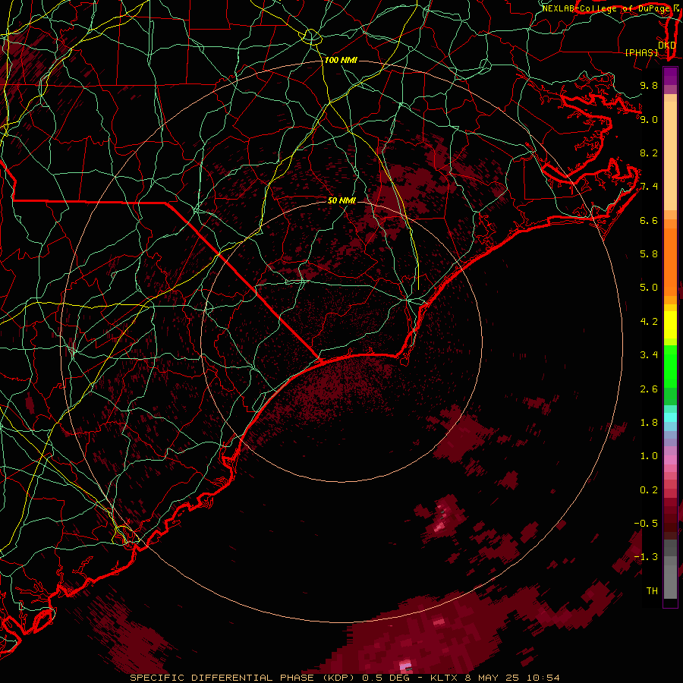Click the -1.3 legend value

[x=646, y=557]
